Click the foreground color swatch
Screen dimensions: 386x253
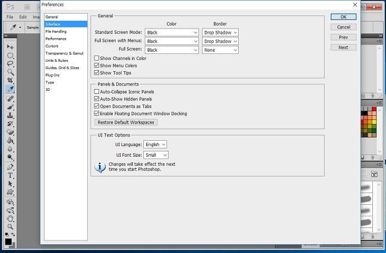[x=8, y=242]
